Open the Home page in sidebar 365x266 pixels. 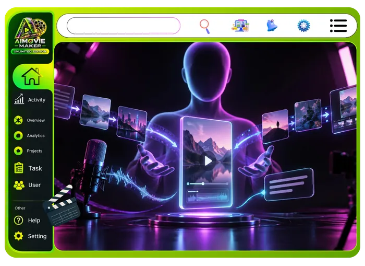pos(32,76)
